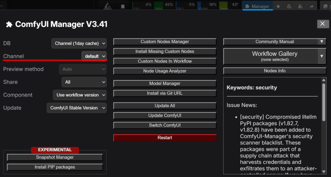Click the first unload-models icon after the star

pyautogui.click(x=289, y=6)
